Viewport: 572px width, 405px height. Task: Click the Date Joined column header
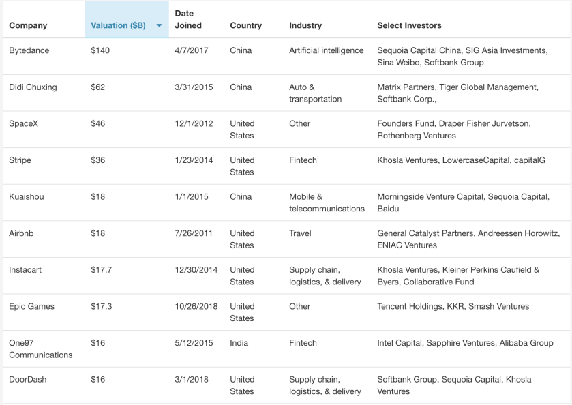(188, 19)
